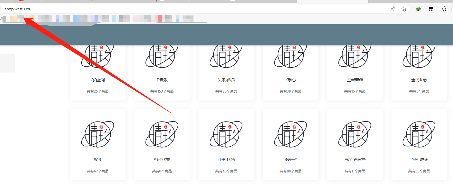Click the text 共有40个商品
The height and width of the screenshot is (186, 453).
[226, 171]
